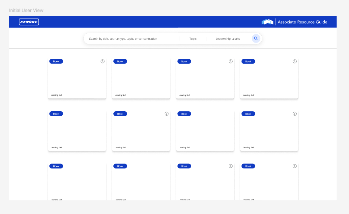The width and height of the screenshot is (349, 214).
Task: Open the second-row first card body
Action: pos(77,130)
